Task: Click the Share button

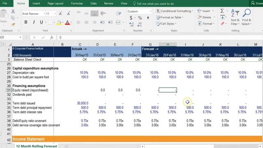Action: 257,3
